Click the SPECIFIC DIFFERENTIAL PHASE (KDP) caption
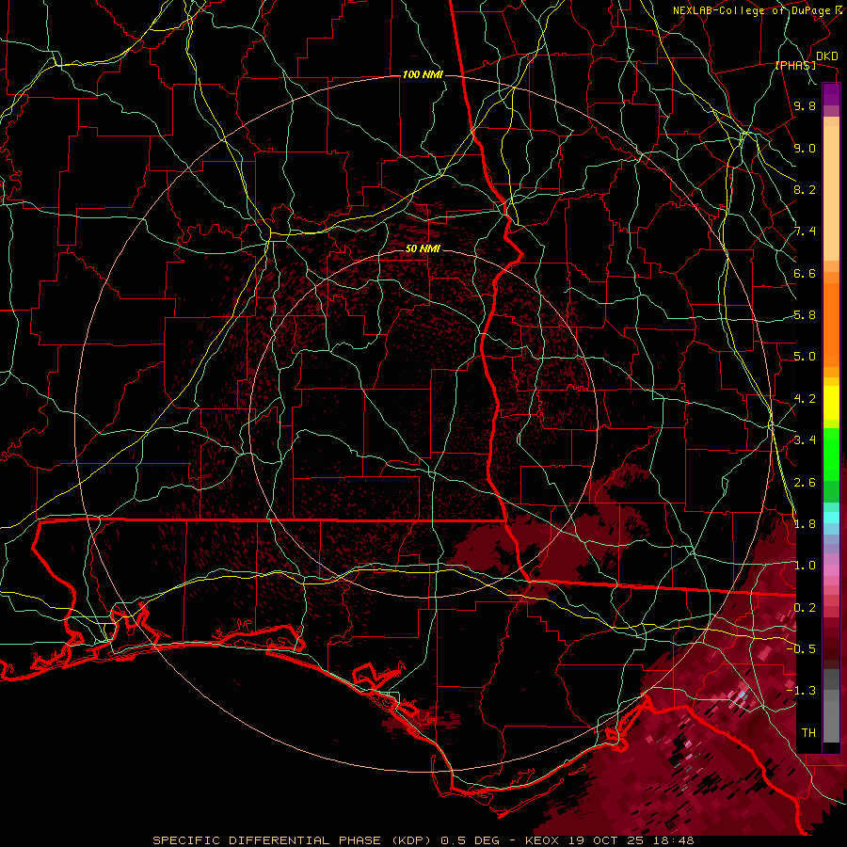Screen dimensions: 847x847 [x=293, y=840]
